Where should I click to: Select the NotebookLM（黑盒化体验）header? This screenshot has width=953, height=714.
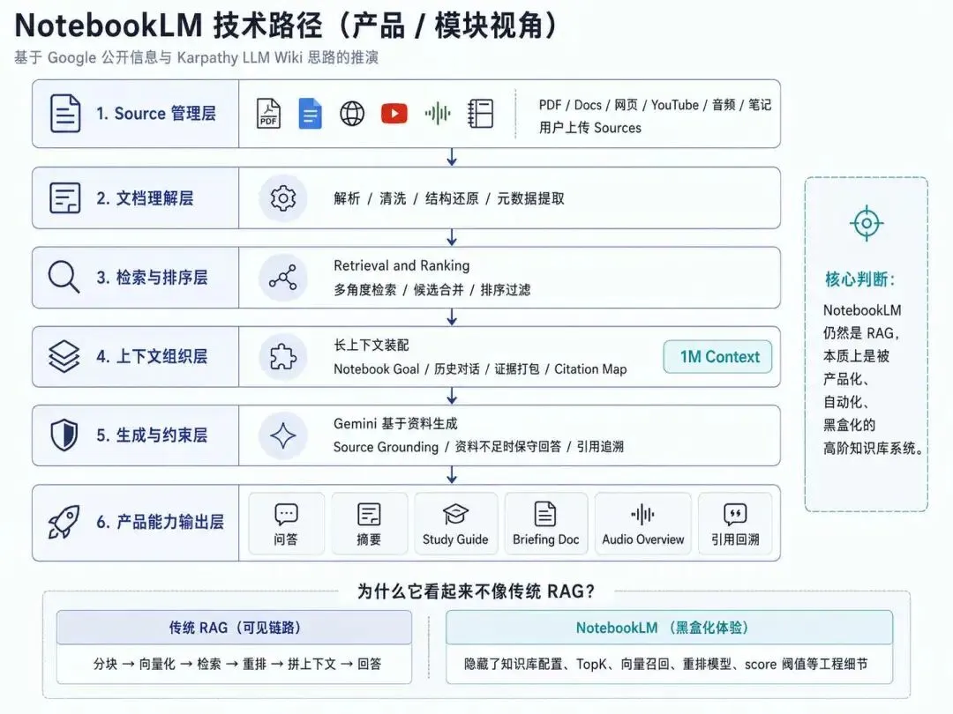click(x=669, y=628)
